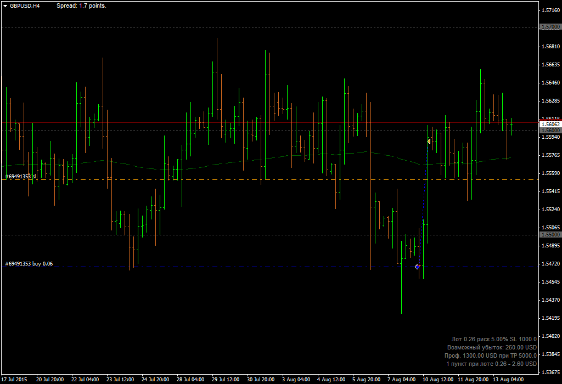Click the current price tag 1.56062
This screenshot has height=384, width=562.
point(550,125)
